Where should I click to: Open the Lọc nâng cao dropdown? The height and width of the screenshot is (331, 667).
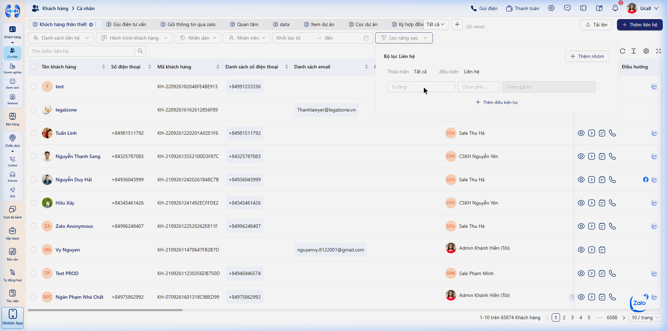coord(404,38)
